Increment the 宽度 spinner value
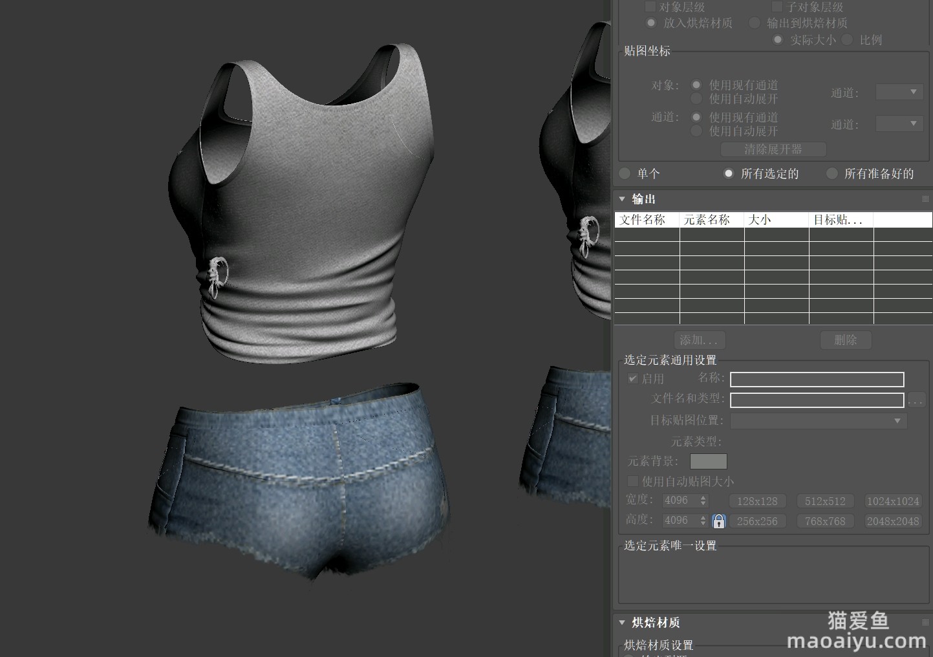 click(x=703, y=497)
